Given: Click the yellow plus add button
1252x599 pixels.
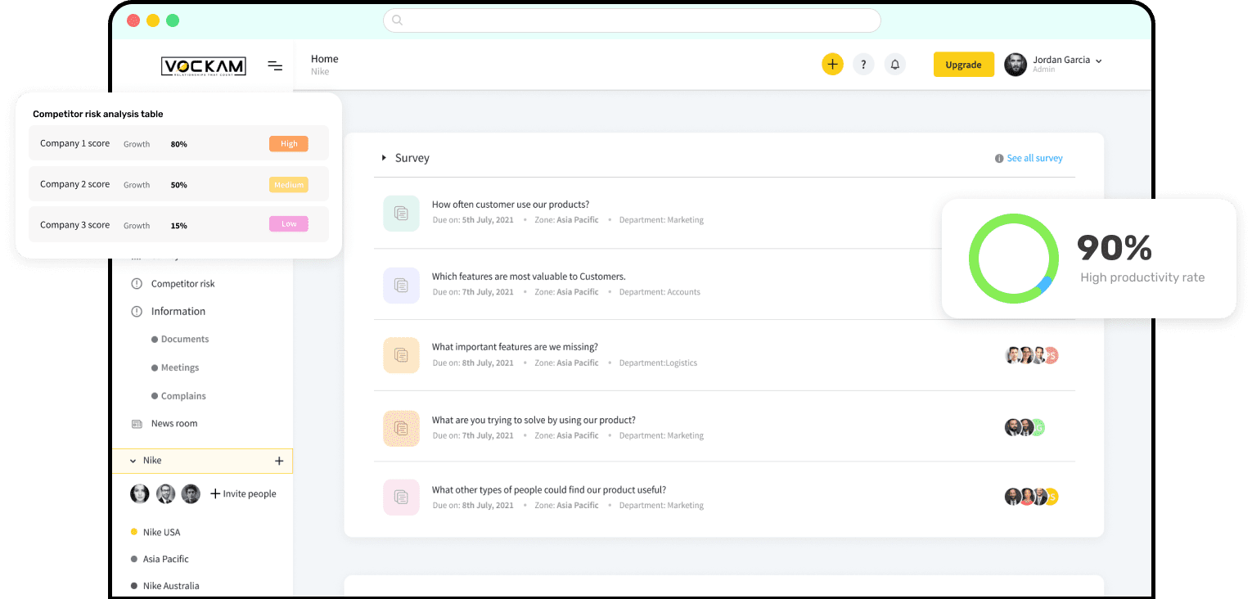Looking at the screenshot, I should 832,65.
